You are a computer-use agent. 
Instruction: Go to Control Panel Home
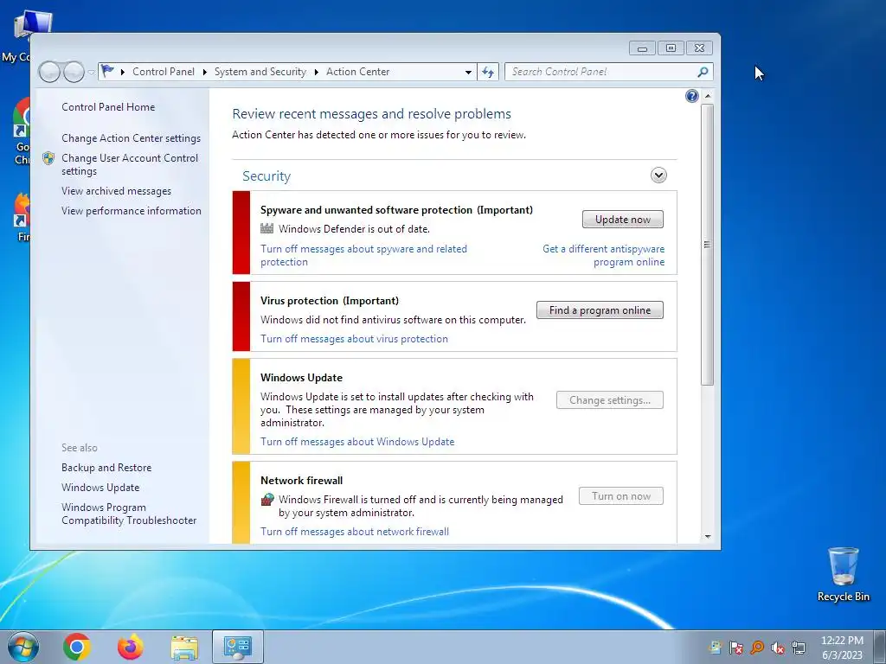click(108, 106)
